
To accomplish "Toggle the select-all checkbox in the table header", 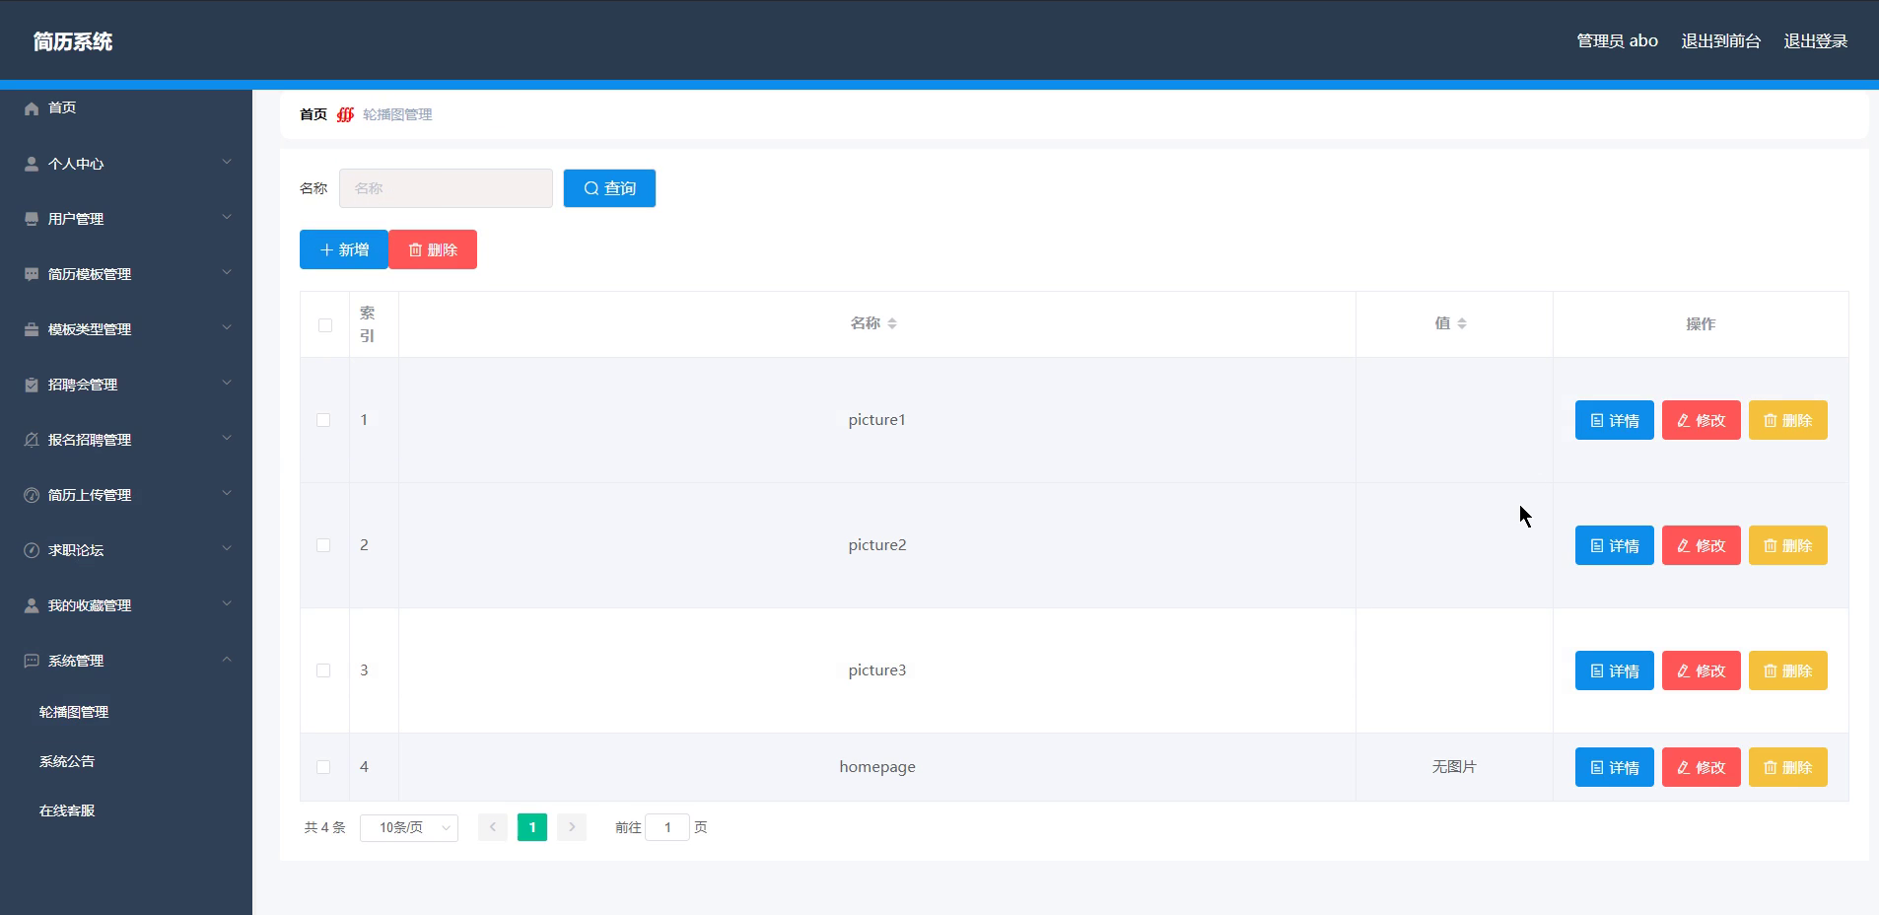I will click(325, 325).
